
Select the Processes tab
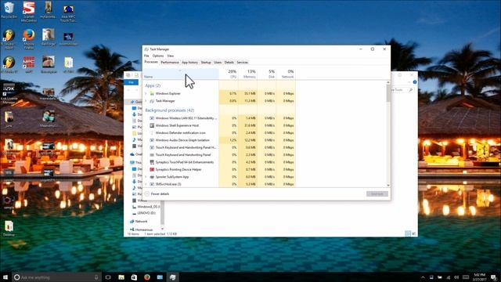click(x=151, y=62)
